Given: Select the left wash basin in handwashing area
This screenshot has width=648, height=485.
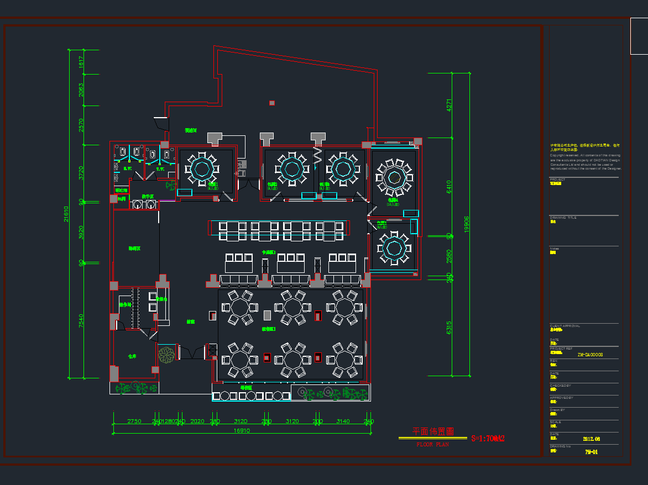Looking at the screenshot, I should click(x=137, y=204).
